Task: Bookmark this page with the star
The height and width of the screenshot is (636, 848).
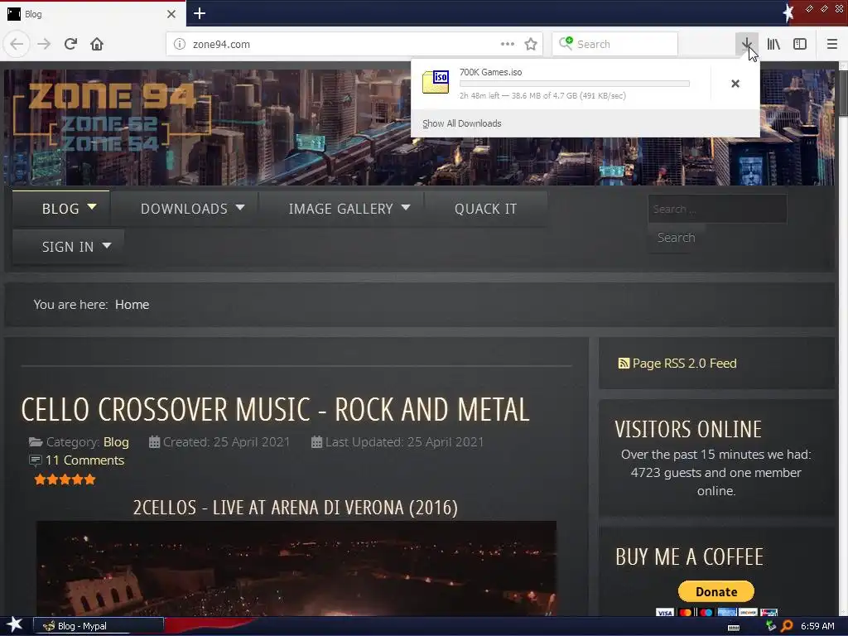Action: pos(531,44)
